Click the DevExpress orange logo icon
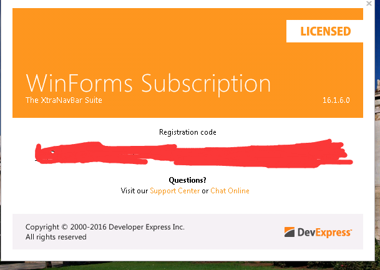Image resolution: width=380 pixels, height=270 pixels. pos(290,233)
